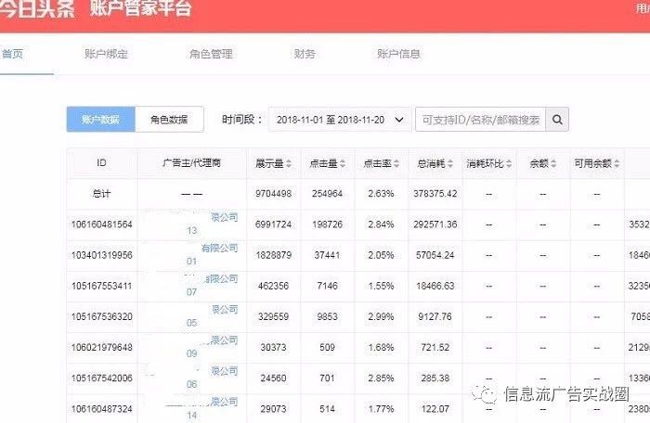Viewport: 650px width, 423px height.
Task: Click total clicks value 254964
Action: pyautogui.click(x=328, y=194)
